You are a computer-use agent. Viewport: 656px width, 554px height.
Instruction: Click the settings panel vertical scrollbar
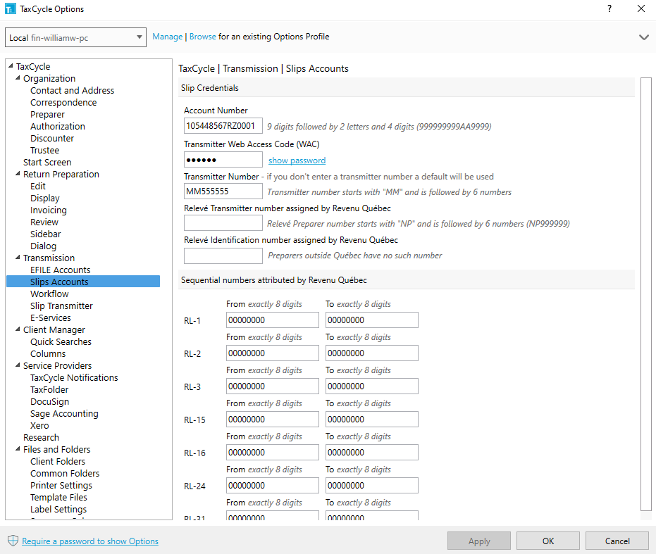pyautogui.click(x=646, y=294)
